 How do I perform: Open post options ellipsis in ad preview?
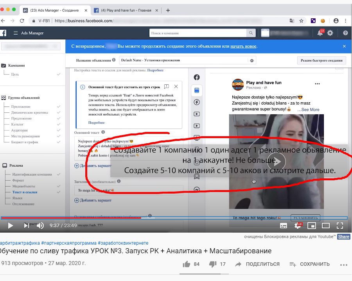pos(317,84)
